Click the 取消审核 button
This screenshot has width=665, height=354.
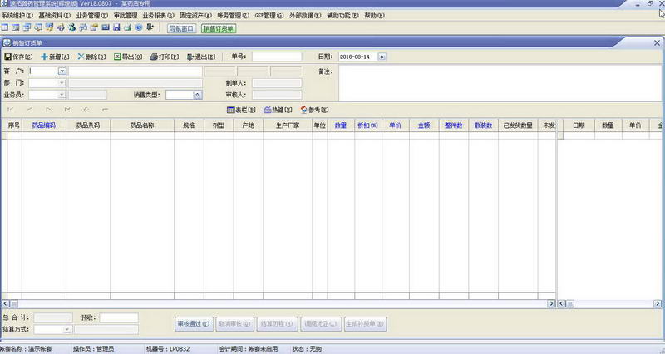234,324
